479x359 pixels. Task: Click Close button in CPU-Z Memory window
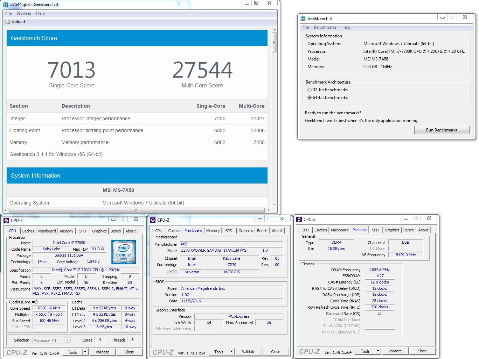422,351
